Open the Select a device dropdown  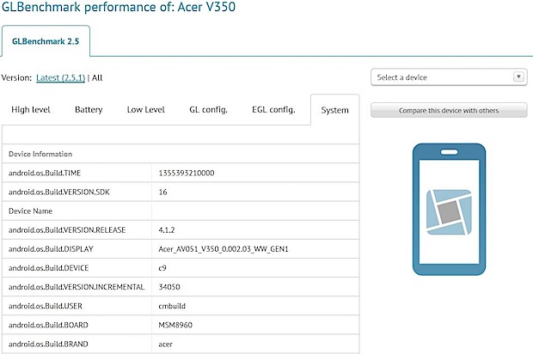pyautogui.click(x=447, y=77)
